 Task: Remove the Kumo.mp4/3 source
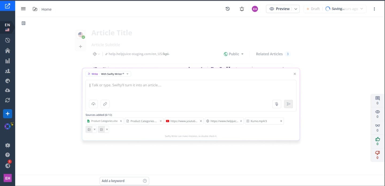(281, 121)
